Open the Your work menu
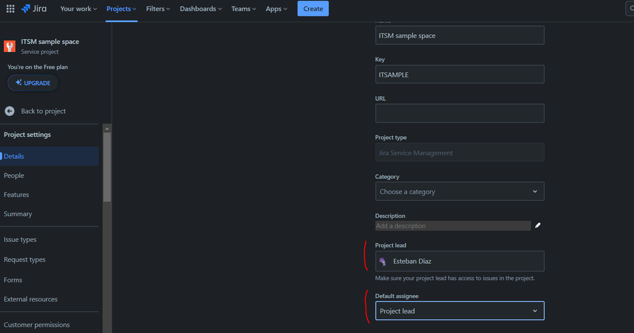Viewport: 634px width, 333px height. (x=79, y=8)
